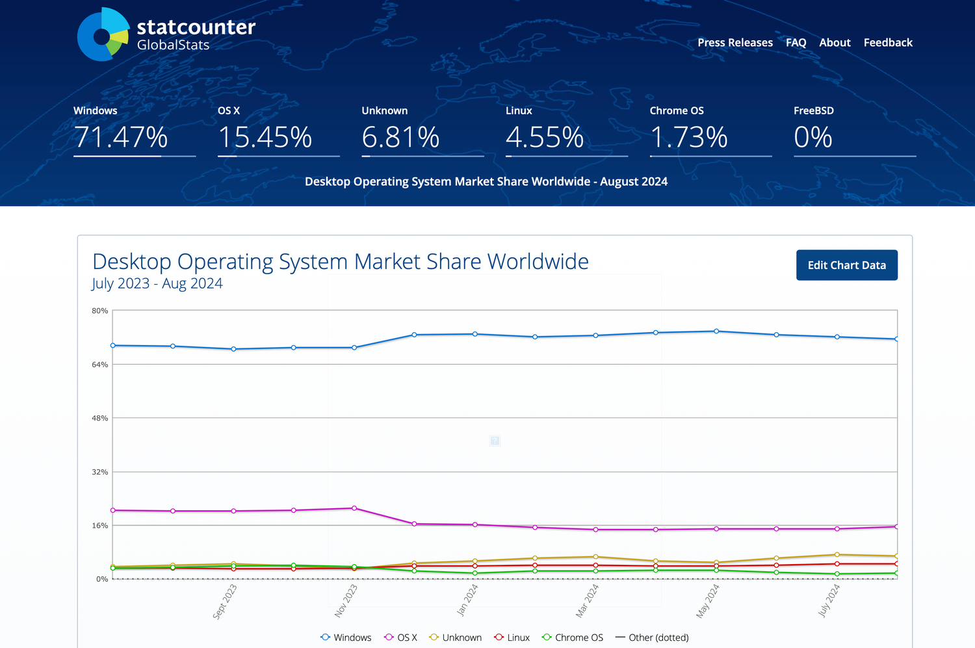Viewport: 975px width, 648px height.
Task: Select the Windows 71.47% stat
Action: 121,137
